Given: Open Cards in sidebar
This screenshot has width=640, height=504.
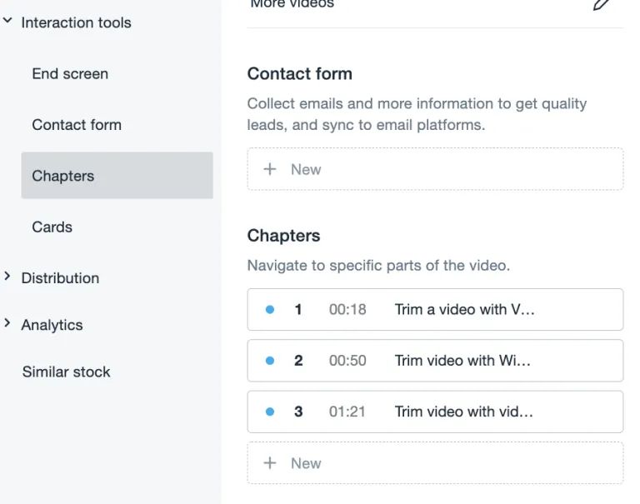Looking at the screenshot, I should click(52, 227).
